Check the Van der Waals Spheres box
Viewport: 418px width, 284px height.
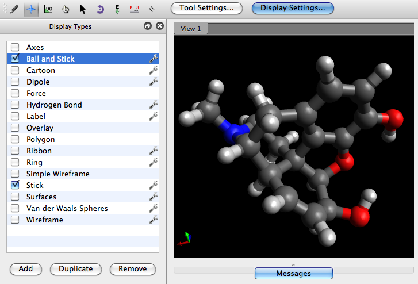(15, 208)
